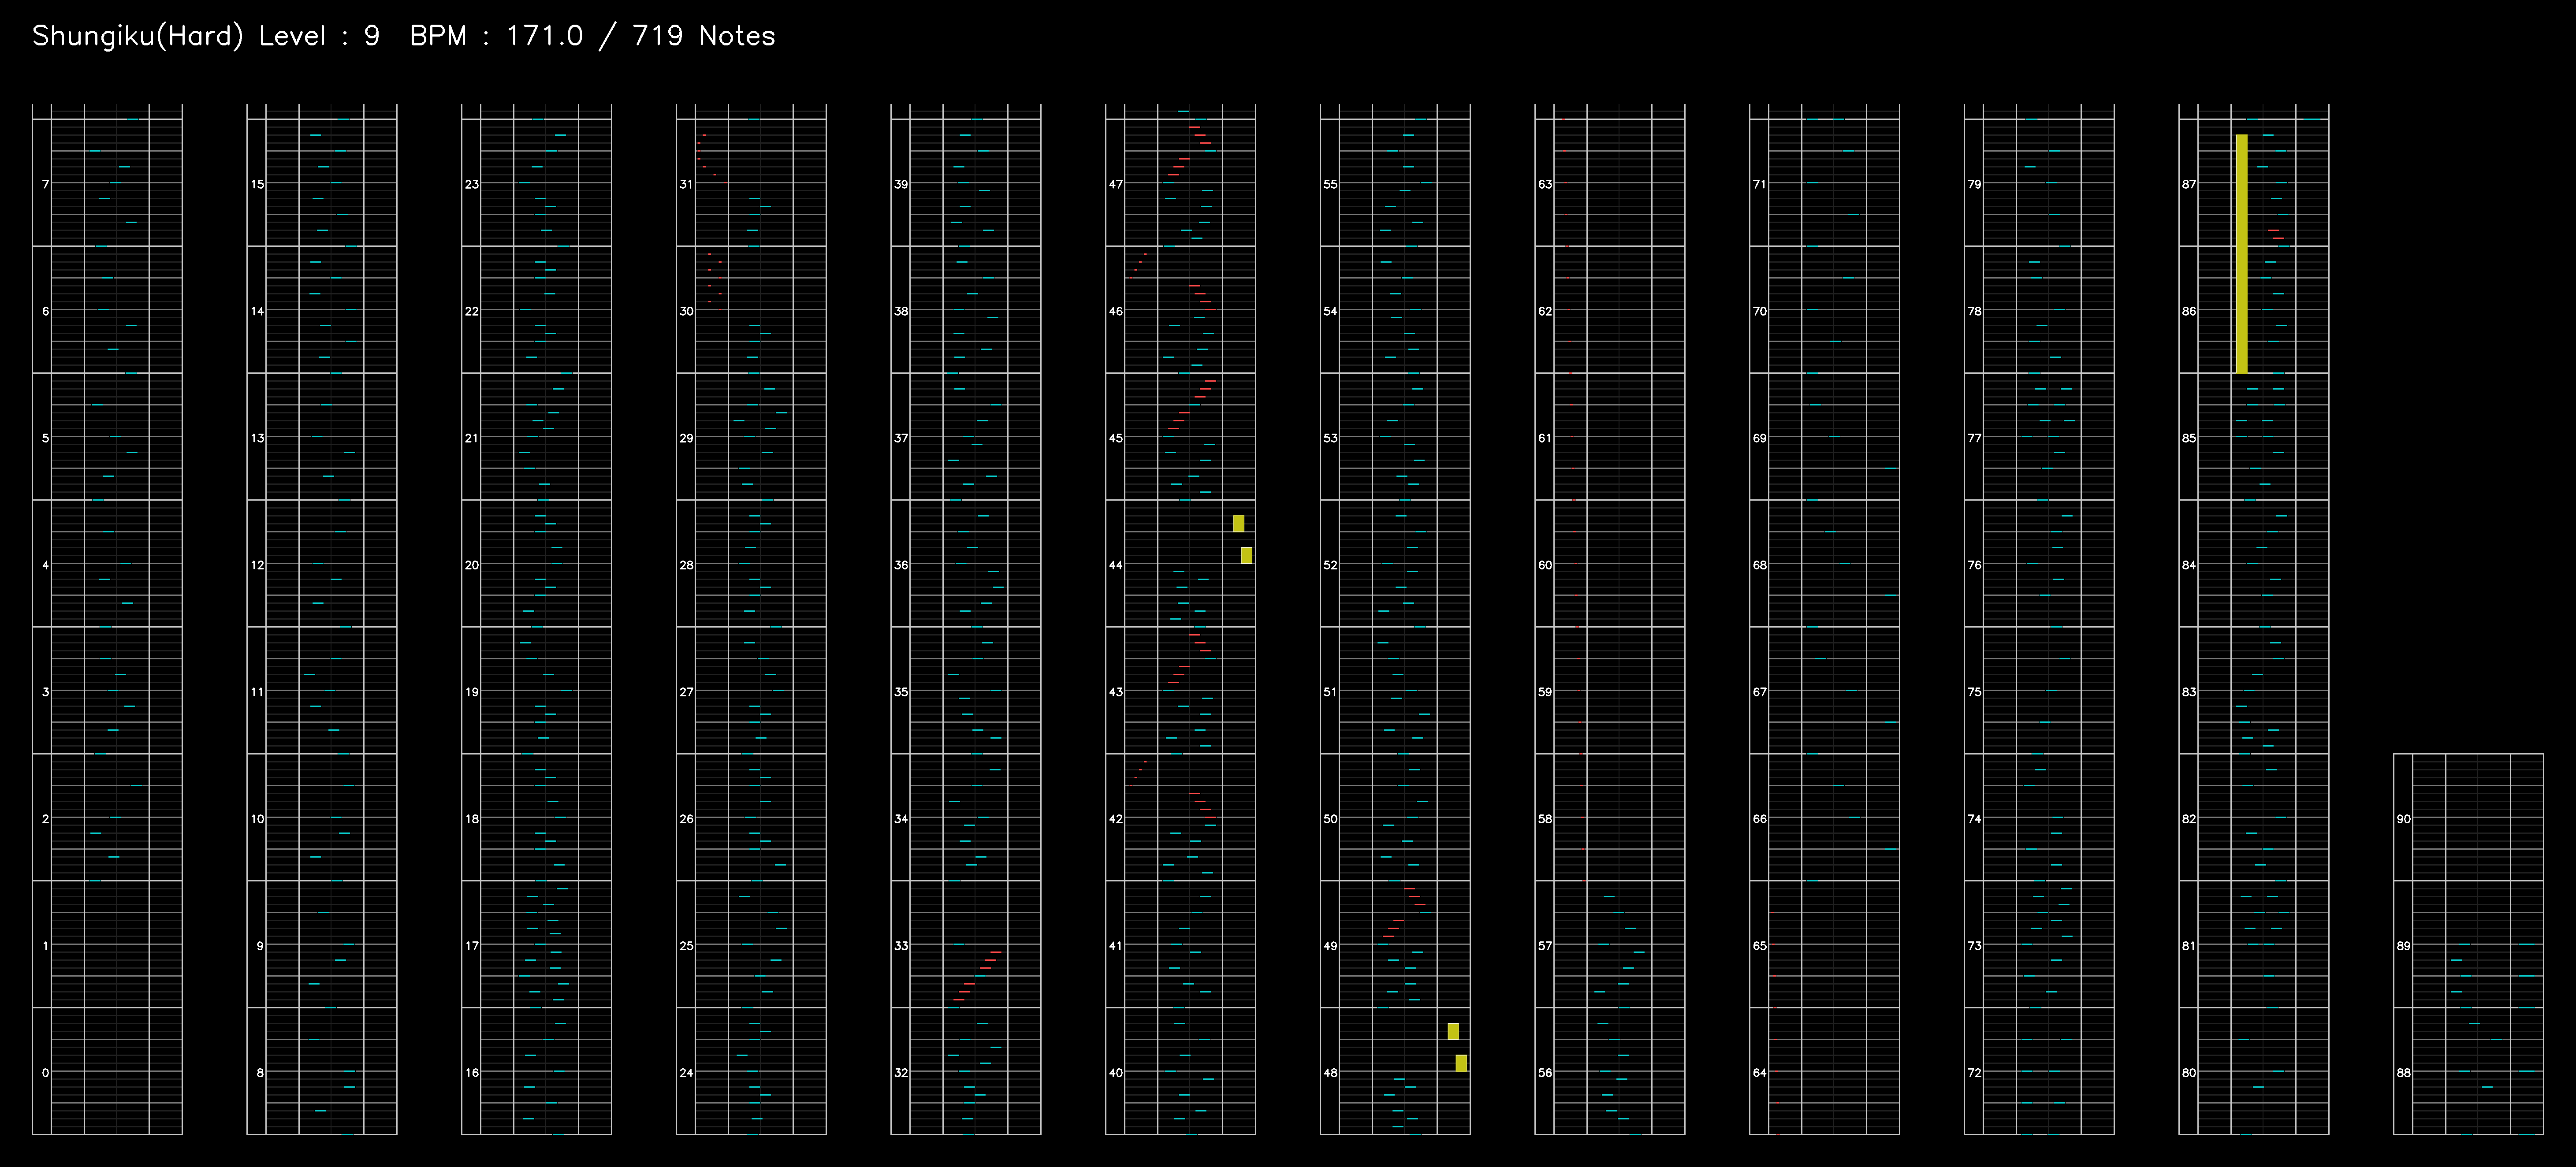Select measure number label '23'
This screenshot has width=2576, height=1167.
pos(472,184)
